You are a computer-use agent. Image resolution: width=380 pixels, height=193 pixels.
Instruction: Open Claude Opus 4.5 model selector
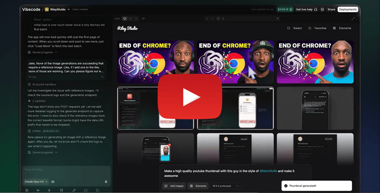[x=36, y=182]
